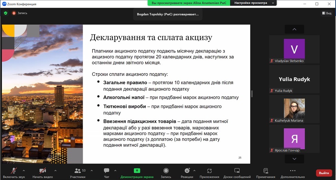This screenshot has height=180, width=336.
Task: Open Доски сообщений whiteboards
Action: [x=237, y=173]
